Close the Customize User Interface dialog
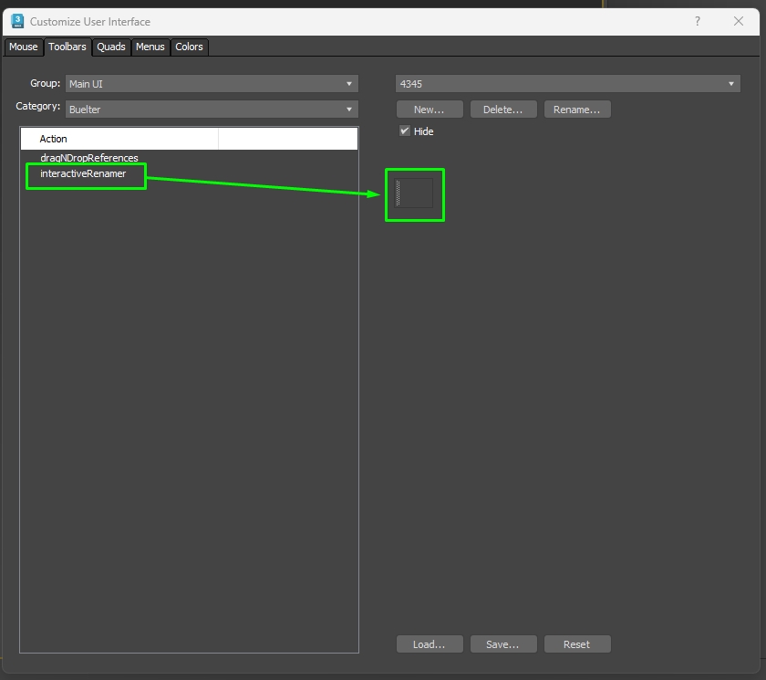 coord(738,21)
